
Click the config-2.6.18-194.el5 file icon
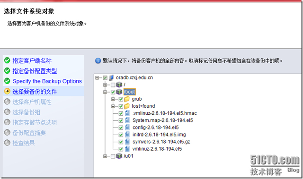tap(127, 128)
